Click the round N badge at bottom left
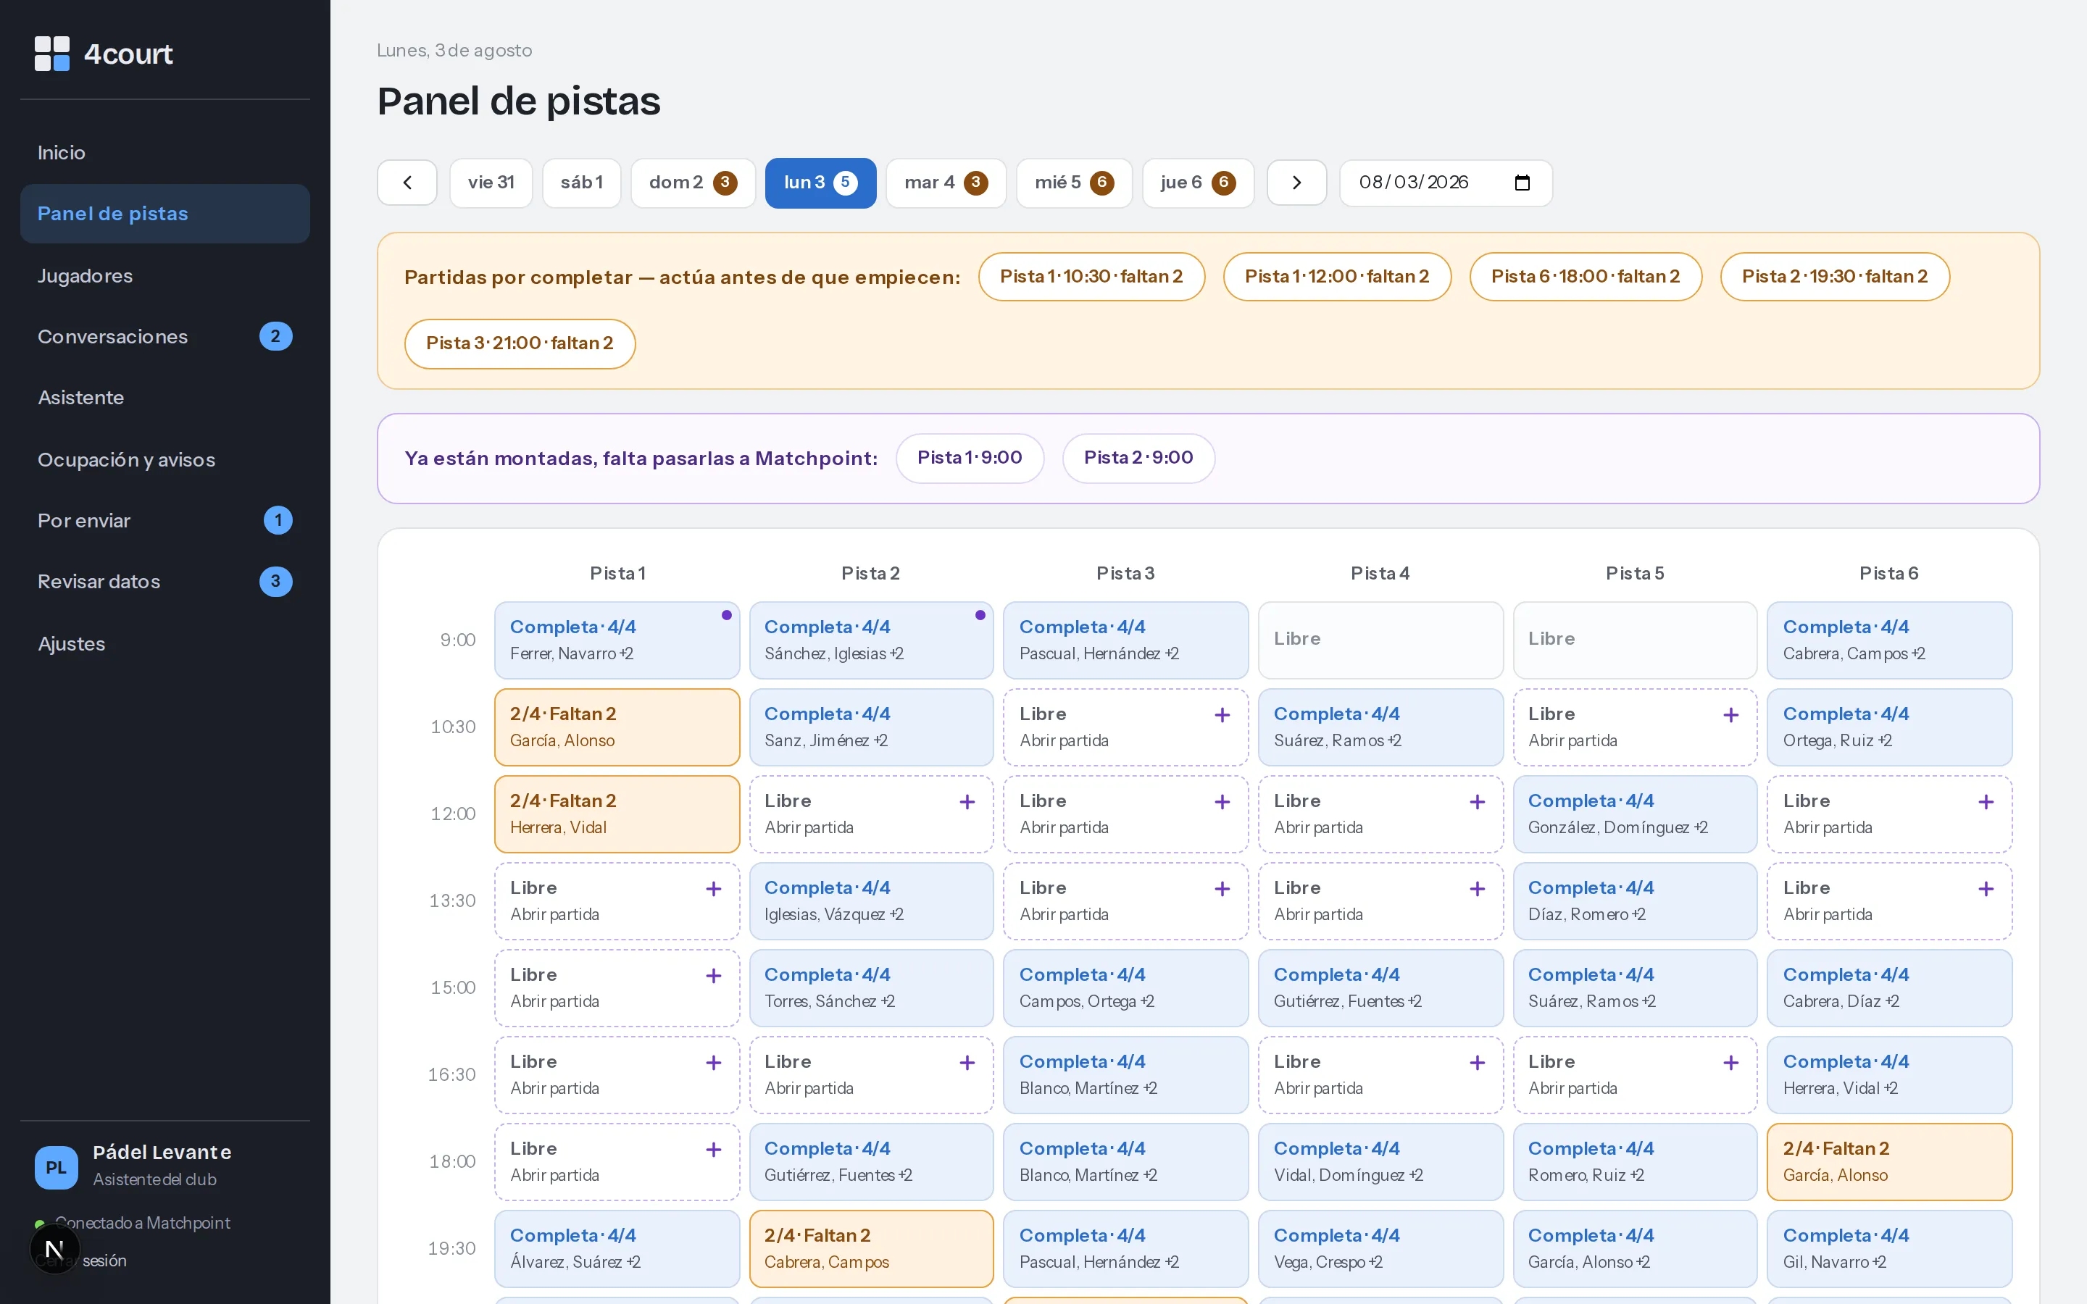The height and width of the screenshot is (1304, 2087). pyautogui.click(x=54, y=1248)
